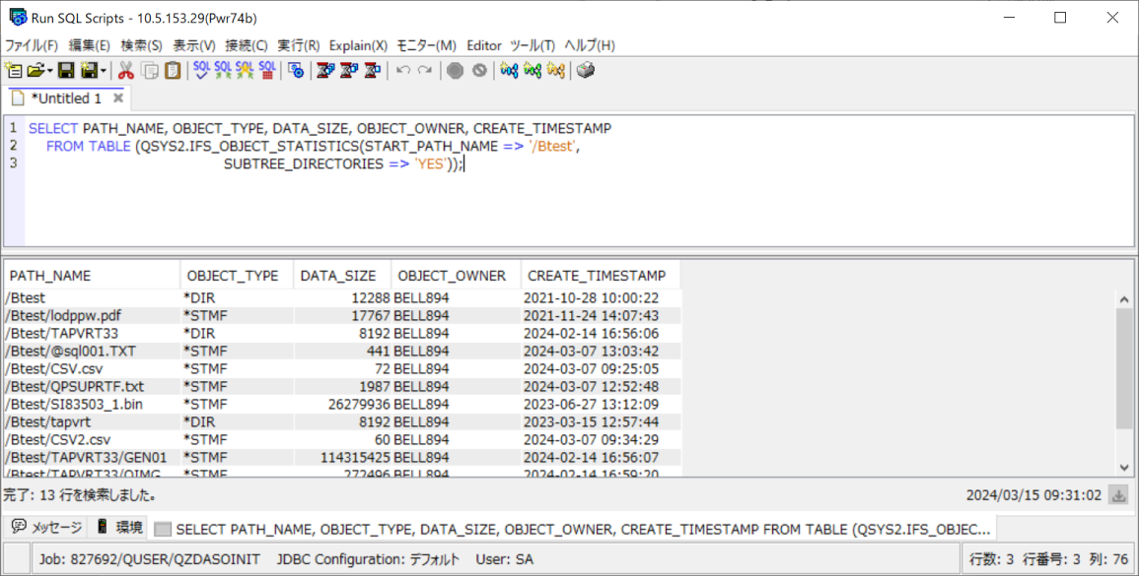The height and width of the screenshot is (576, 1139).
Task: Click the /Btest/TAPVRT33/GEN01 path cell
Action: (x=92, y=458)
